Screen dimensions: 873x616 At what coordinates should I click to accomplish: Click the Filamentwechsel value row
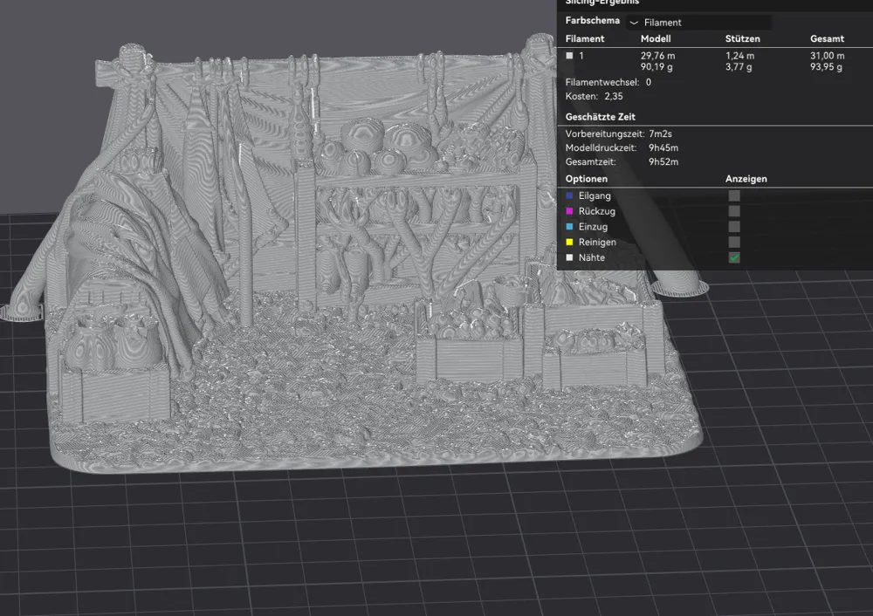point(608,82)
